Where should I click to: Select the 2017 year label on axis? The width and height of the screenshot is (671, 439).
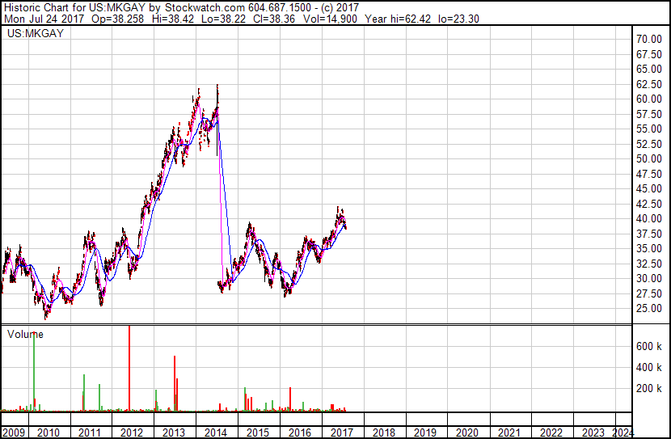click(x=341, y=433)
